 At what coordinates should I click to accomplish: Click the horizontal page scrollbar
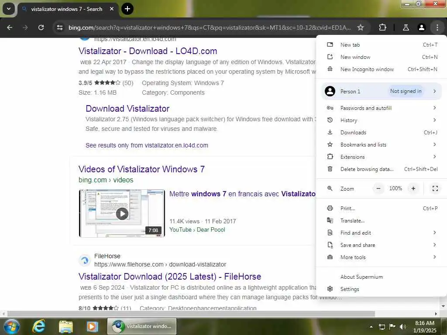coord(191,314)
